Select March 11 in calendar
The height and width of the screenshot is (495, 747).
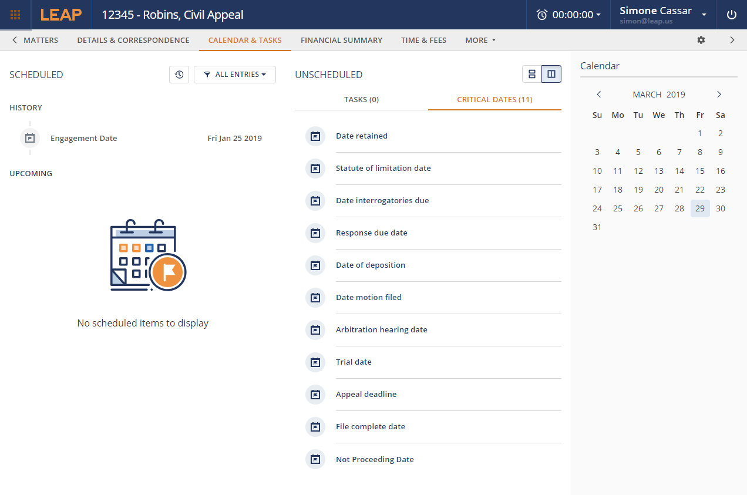point(618,171)
